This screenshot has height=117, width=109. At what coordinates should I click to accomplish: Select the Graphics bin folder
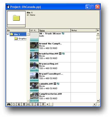pos(20,39)
